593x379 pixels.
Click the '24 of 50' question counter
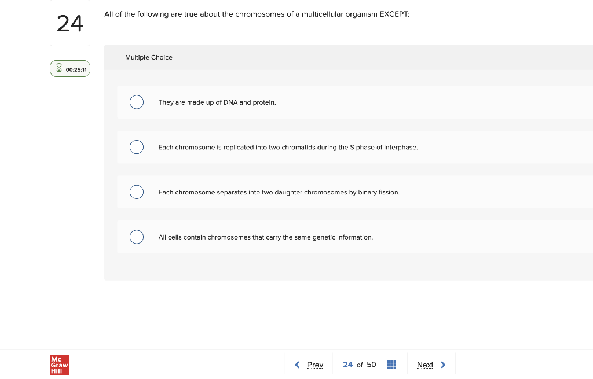click(359, 365)
